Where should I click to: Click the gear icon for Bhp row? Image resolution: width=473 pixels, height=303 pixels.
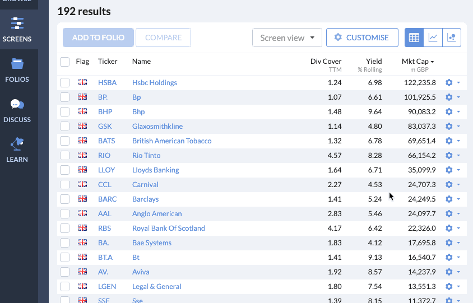point(449,111)
